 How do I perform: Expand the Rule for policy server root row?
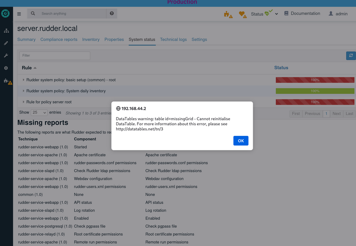24,102
